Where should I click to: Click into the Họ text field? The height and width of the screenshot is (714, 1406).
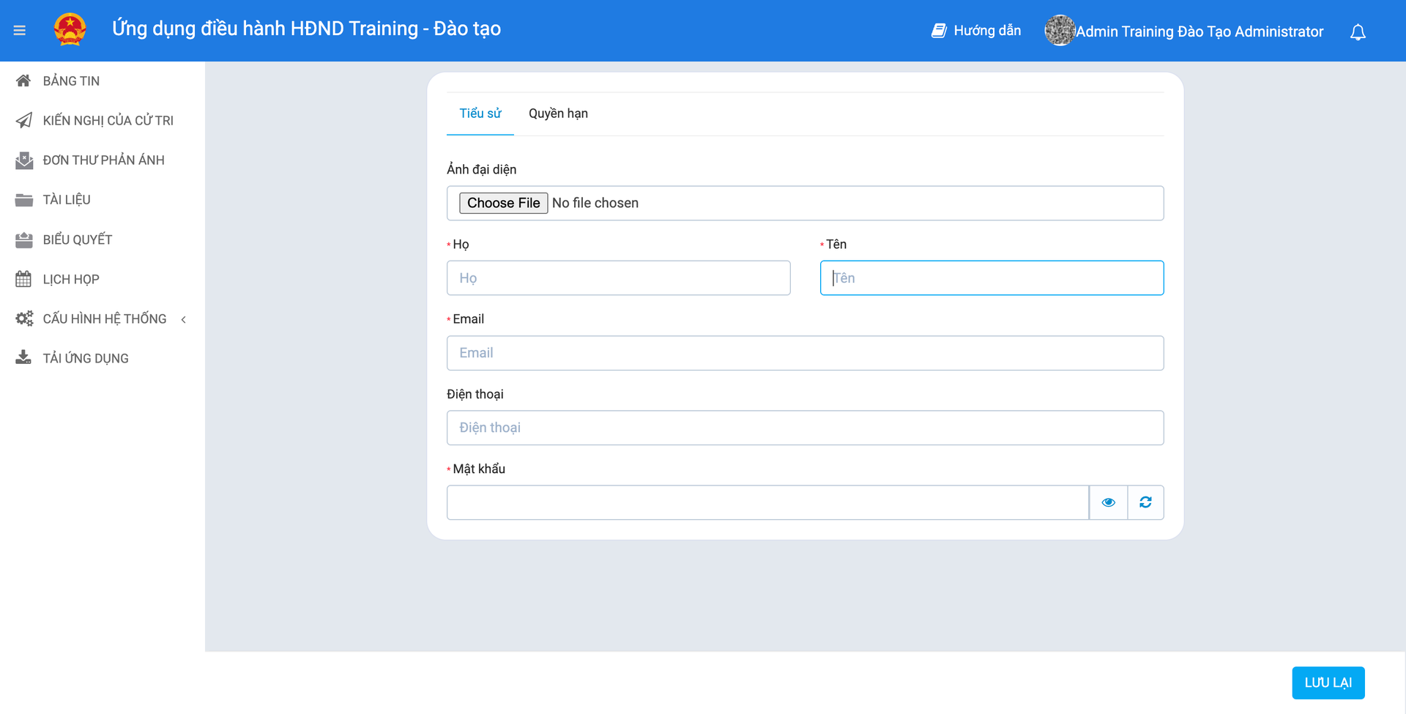618,278
